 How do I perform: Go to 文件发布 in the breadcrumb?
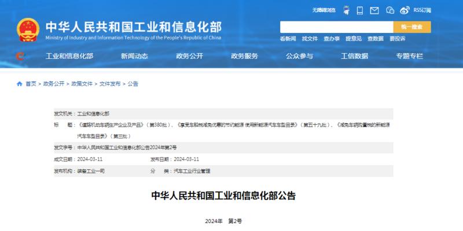click(110, 84)
